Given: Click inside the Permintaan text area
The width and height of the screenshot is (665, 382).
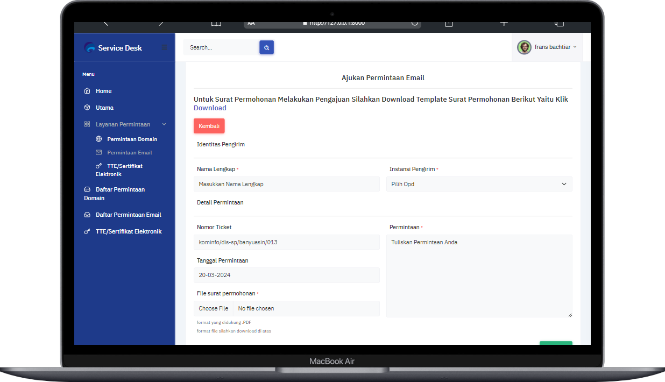Looking at the screenshot, I should click(479, 276).
